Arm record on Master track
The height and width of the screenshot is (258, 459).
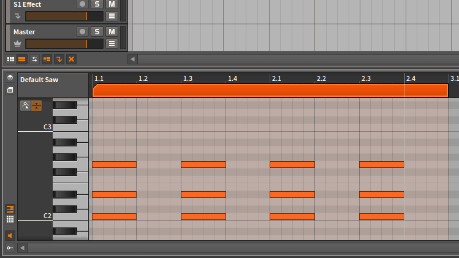point(82,32)
